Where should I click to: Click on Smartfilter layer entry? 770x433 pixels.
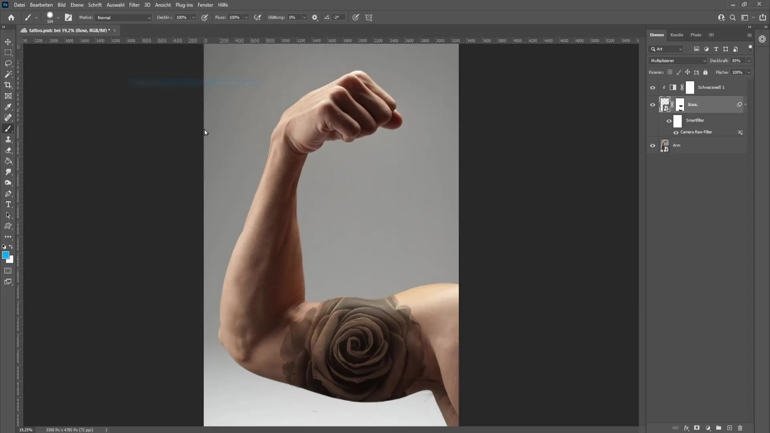pos(695,120)
